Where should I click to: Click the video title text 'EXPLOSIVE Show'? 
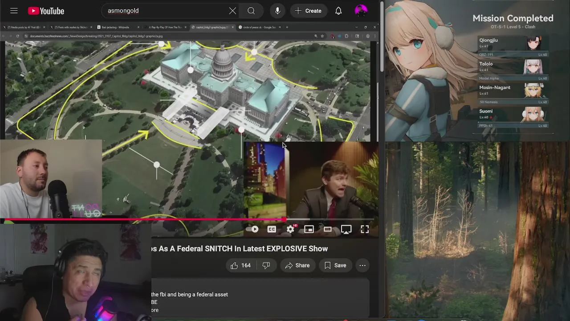[297, 249]
